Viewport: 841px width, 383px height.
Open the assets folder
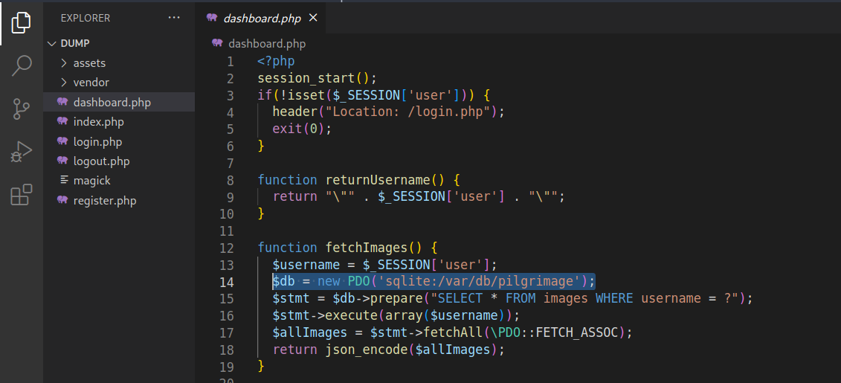tap(89, 63)
